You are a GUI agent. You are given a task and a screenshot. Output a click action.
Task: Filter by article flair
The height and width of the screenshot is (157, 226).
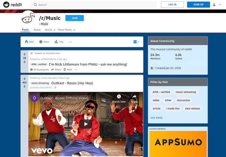(157, 108)
